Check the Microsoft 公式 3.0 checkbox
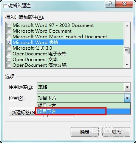Viewport: 136px width, 143px height. [x=9, y=48]
